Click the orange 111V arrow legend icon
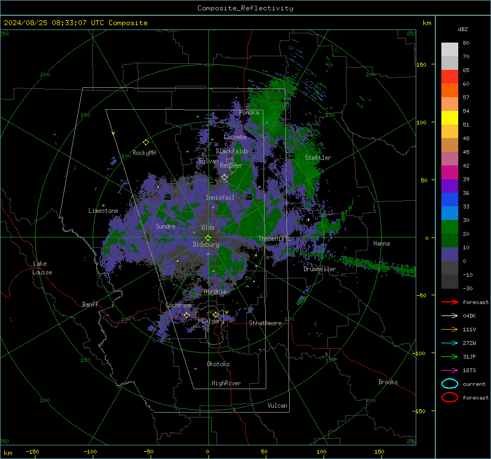The image size is (491, 459). pos(450,329)
